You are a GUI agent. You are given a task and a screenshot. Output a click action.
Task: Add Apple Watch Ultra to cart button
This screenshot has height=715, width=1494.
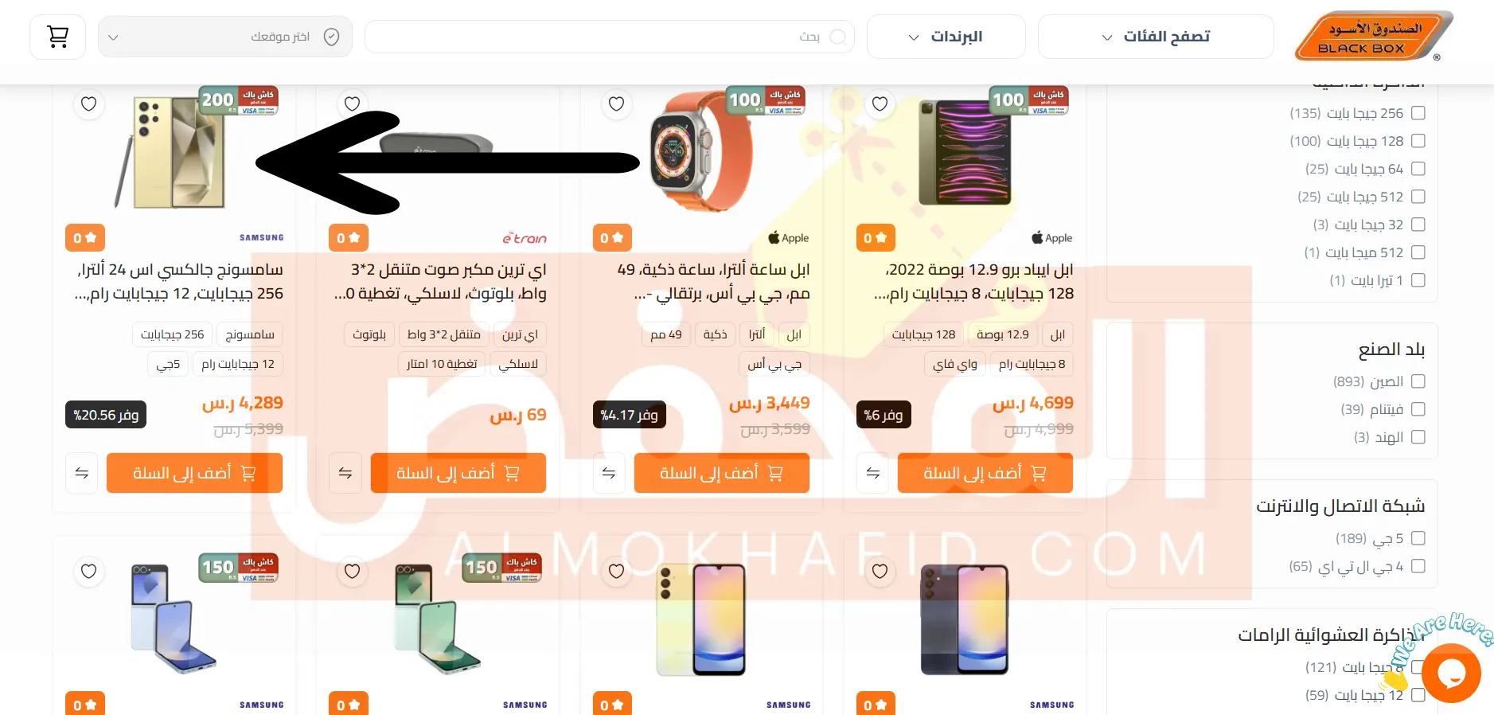[x=722, y=473]
